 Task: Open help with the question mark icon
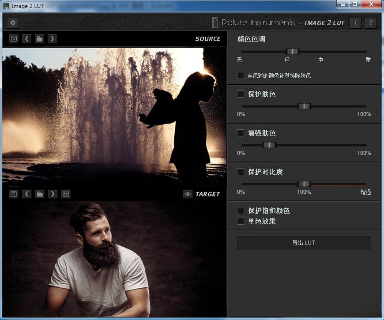[371, 23]
